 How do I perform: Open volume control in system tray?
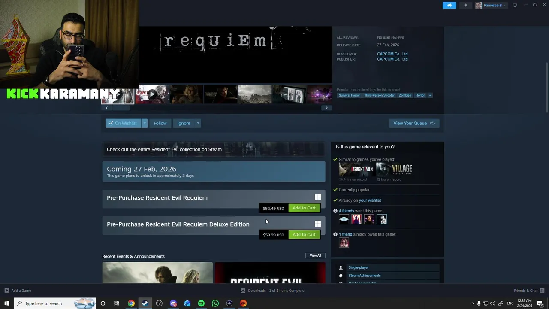coord(492,303)
